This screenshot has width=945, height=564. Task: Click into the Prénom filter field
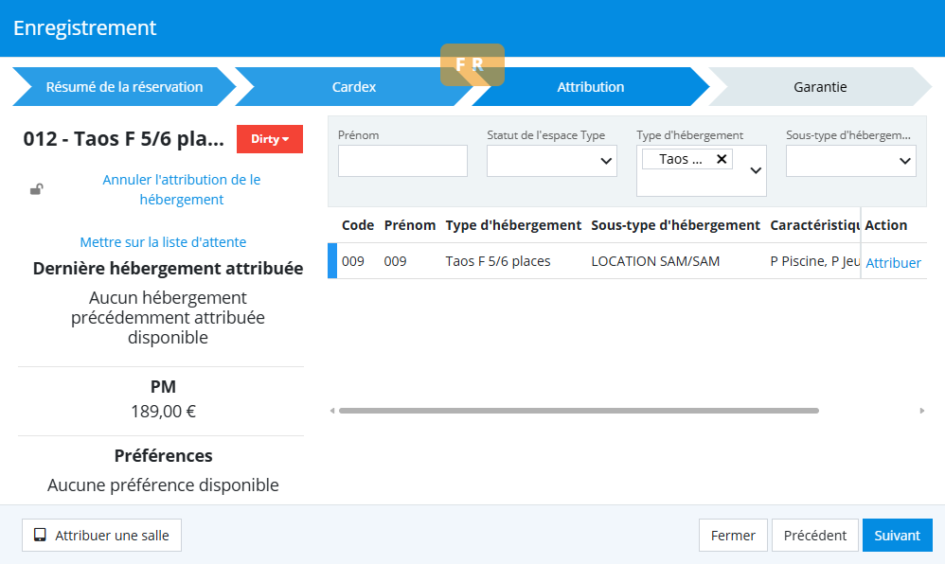pos(402,161)
